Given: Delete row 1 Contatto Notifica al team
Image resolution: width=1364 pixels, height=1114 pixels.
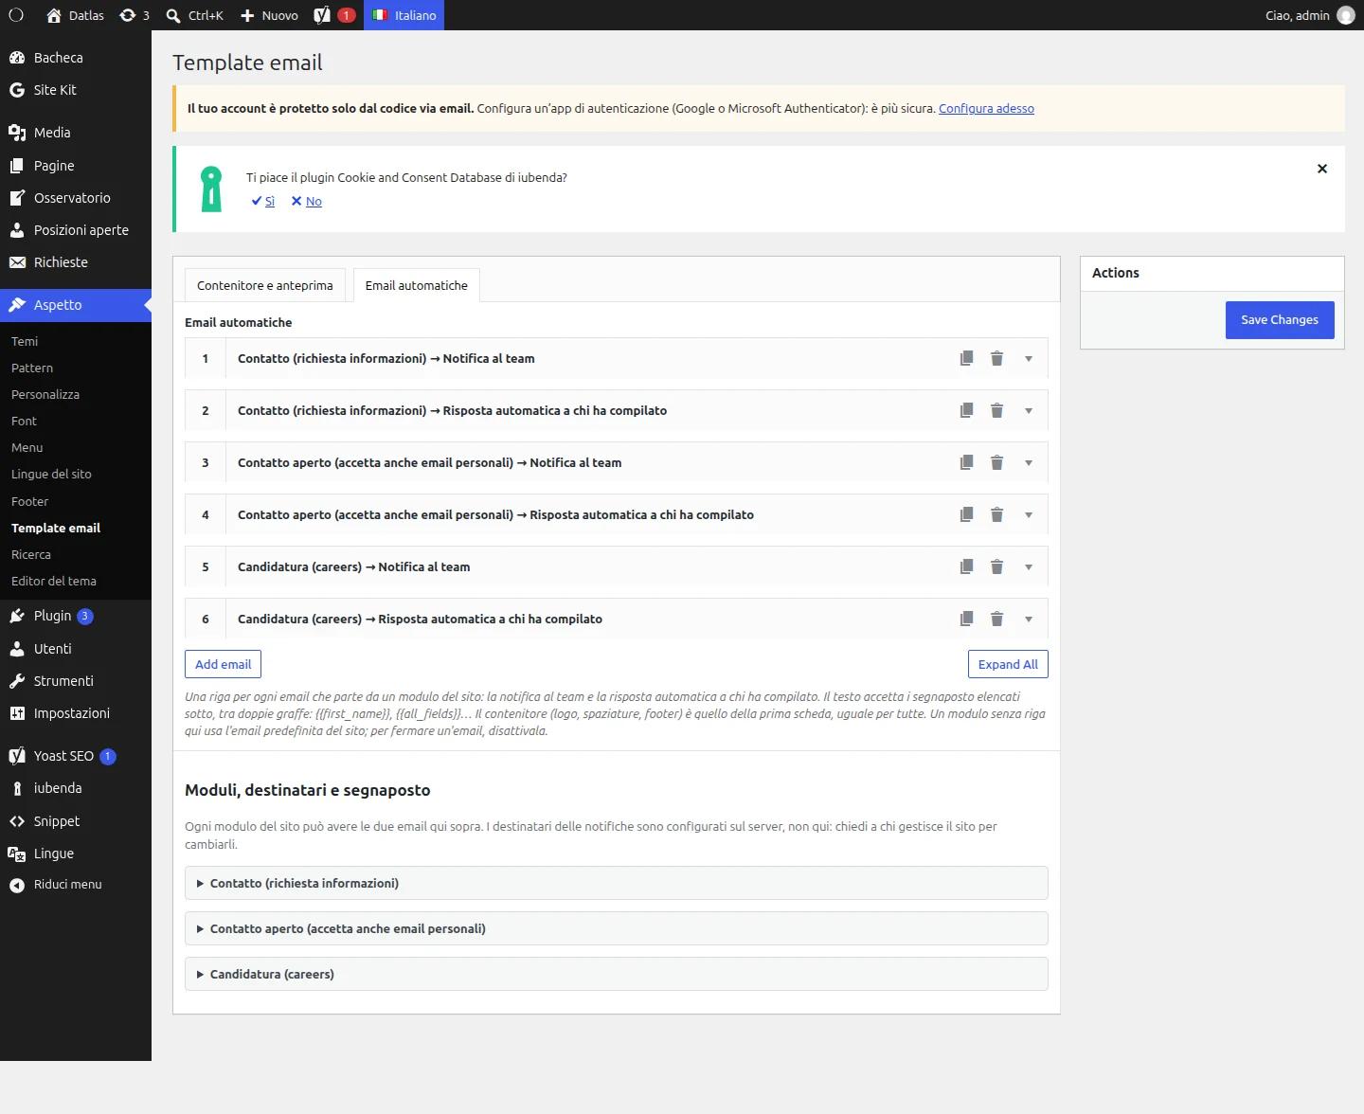Looking at the screenshot, I should click(996, 358).
